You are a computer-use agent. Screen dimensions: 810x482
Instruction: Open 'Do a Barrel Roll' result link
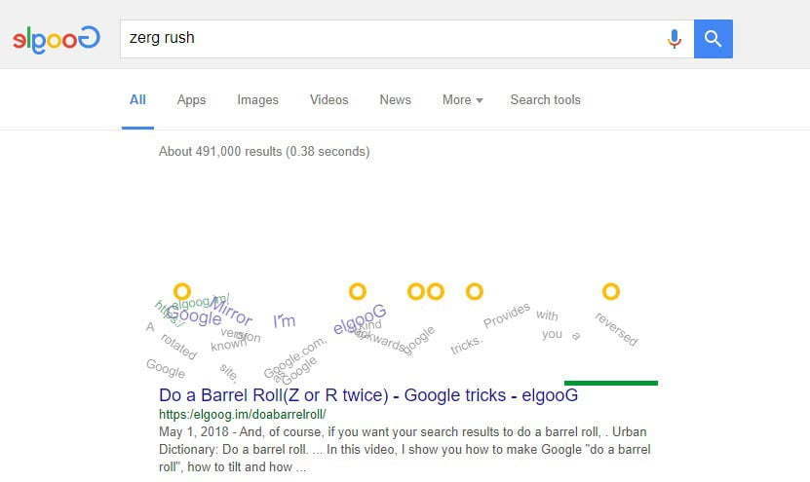[x=368, y=395]
